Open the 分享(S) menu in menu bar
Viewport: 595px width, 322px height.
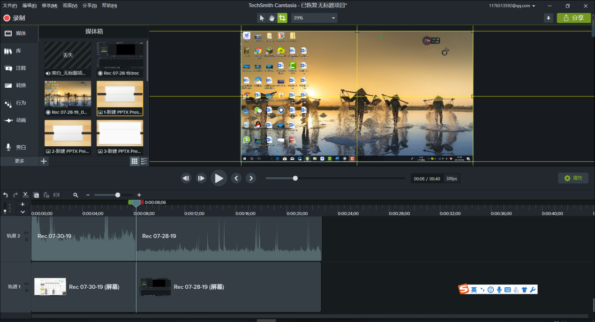(x=90, y=6)
